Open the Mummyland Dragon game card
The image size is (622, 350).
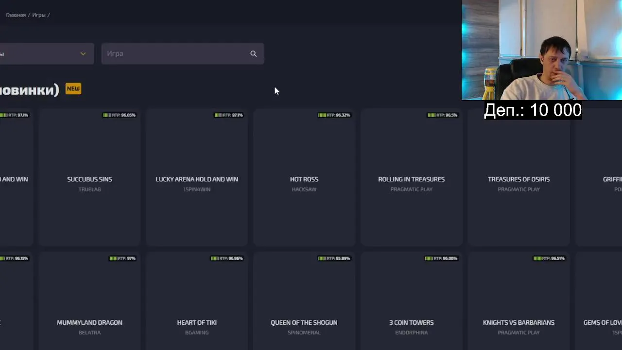pos(89,301)
